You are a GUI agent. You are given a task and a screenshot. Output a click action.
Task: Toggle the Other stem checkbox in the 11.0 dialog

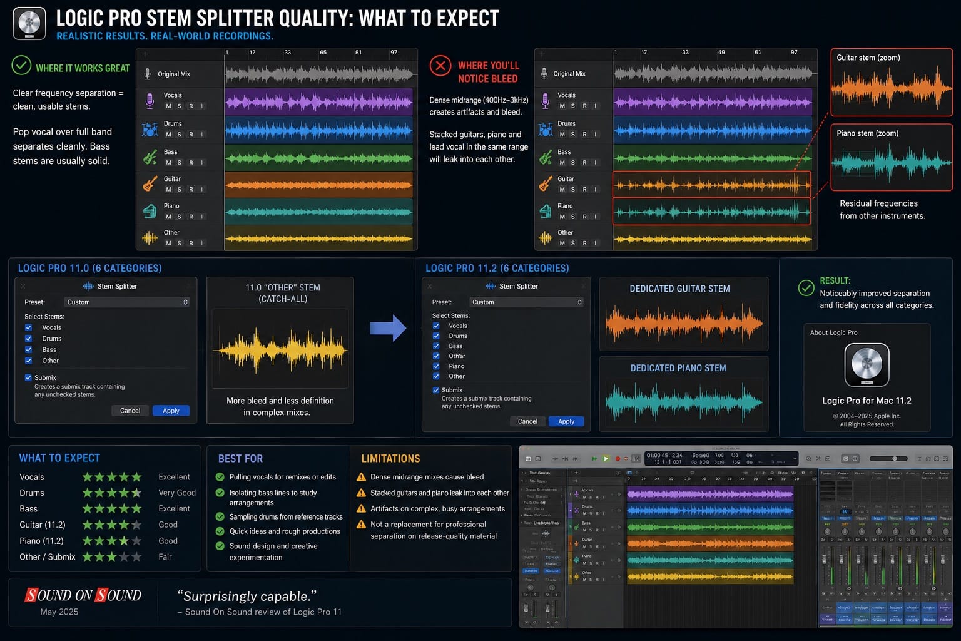pyautogui.click(x=28, y=361)
